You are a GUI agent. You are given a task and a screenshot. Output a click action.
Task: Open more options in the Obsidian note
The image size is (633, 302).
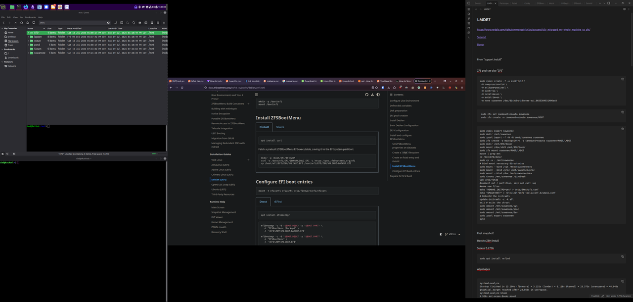click(x=629, y=9)
